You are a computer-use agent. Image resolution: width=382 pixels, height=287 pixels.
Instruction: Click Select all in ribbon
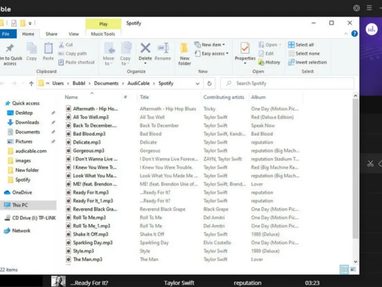tap(301, 44)
